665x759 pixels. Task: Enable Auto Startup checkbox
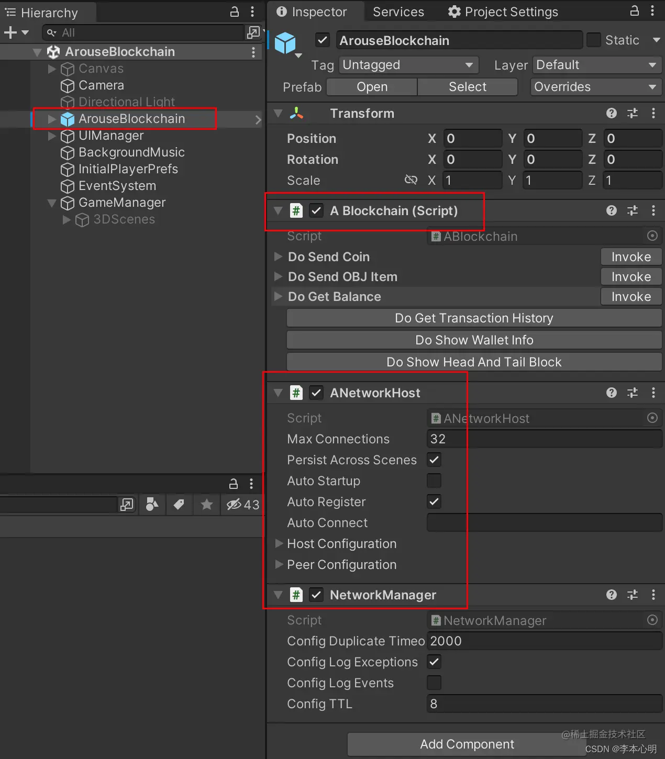(x=434, y=481)
